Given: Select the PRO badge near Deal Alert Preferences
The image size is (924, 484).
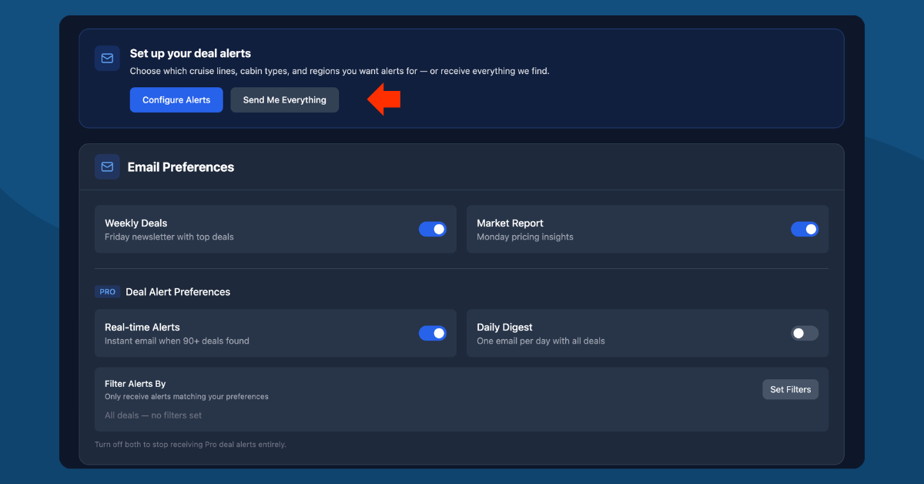Looking at the screenshot, I should [x=107, y=291].
